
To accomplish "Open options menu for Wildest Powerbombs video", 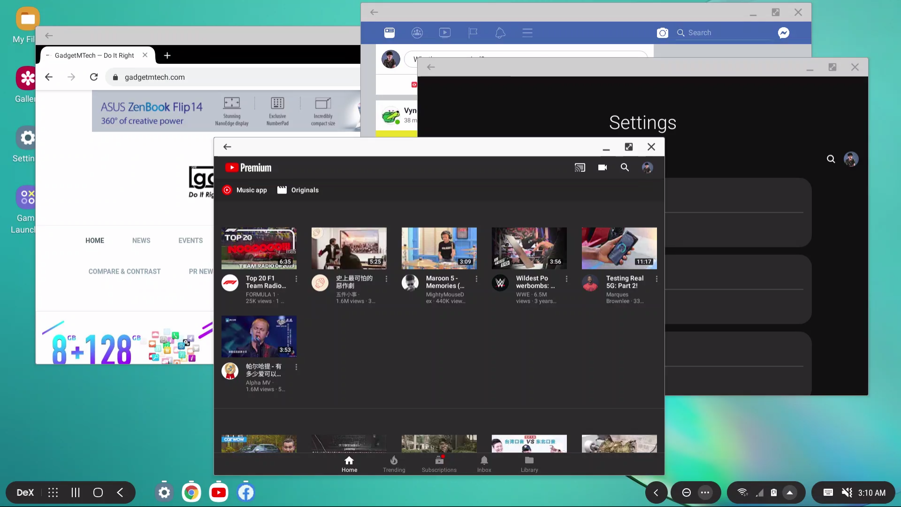I will click(566, 279).
